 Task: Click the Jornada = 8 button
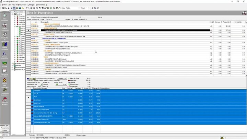(62, 79)
